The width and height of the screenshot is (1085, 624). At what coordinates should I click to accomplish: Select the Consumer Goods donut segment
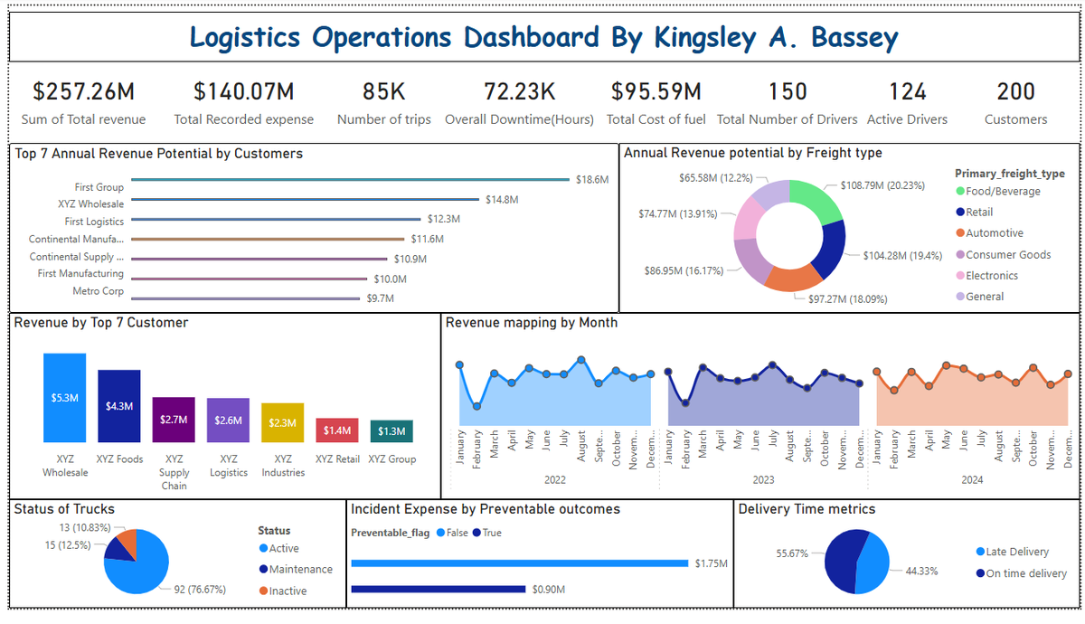point(750,261)
